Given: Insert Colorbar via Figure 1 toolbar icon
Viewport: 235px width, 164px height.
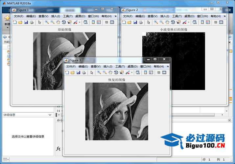Looking at the screenshot, I should click(93, 22).
